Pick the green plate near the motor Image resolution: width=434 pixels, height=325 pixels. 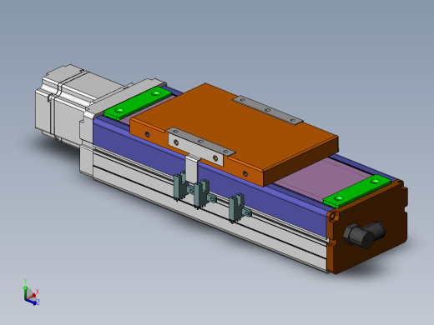[x=138, y=102]
